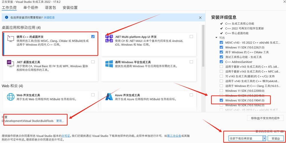Collapse the 可选 section
Viewport: 286px width, 143px height.
click(x=216, y=38)
